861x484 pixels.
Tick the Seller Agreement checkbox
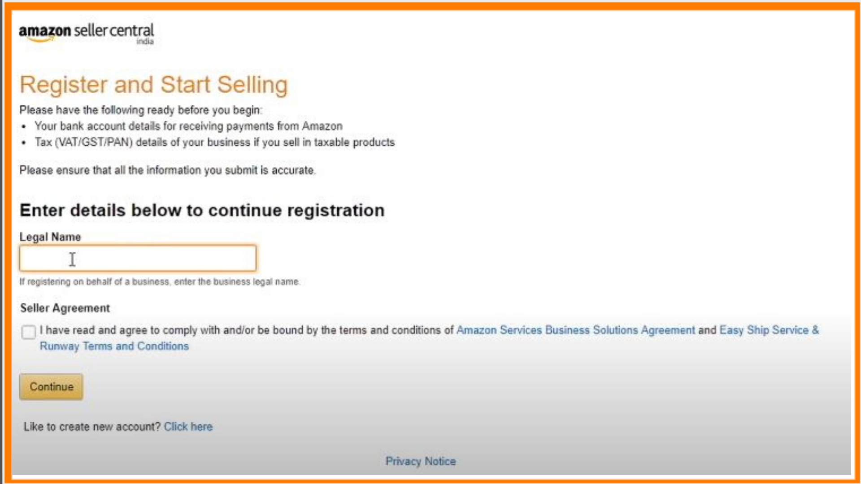point(29,332)
